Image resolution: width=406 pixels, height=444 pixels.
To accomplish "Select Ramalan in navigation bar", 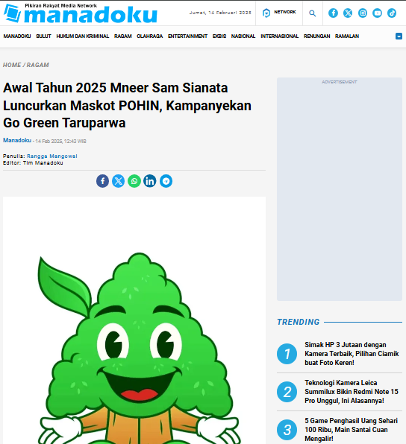I will pos(347,37).
